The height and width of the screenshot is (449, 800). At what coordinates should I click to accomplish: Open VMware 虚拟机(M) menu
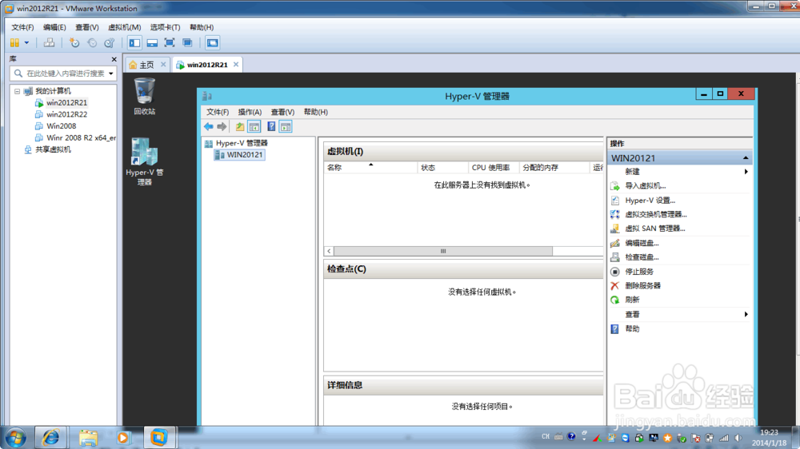(124, 27)
